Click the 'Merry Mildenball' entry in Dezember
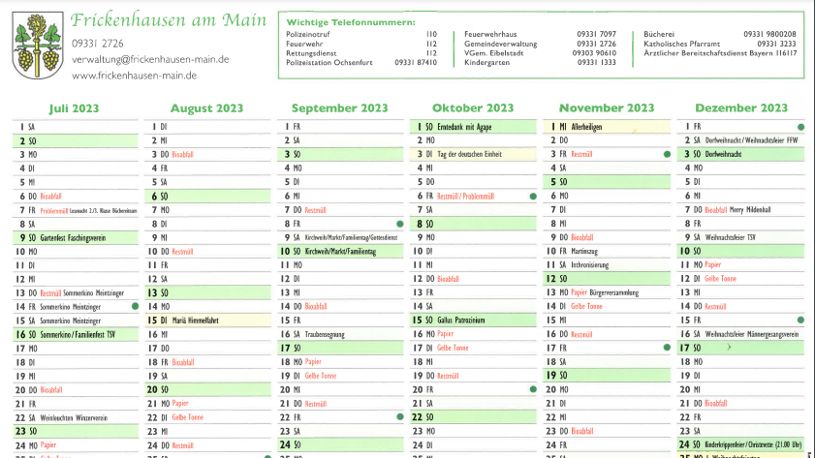Viewport: 815px width, 458px height. click(x=750, y=210)
